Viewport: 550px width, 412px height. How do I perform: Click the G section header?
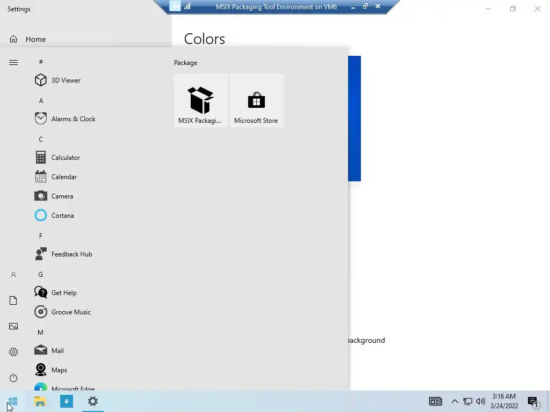click(x=41, y=274)
